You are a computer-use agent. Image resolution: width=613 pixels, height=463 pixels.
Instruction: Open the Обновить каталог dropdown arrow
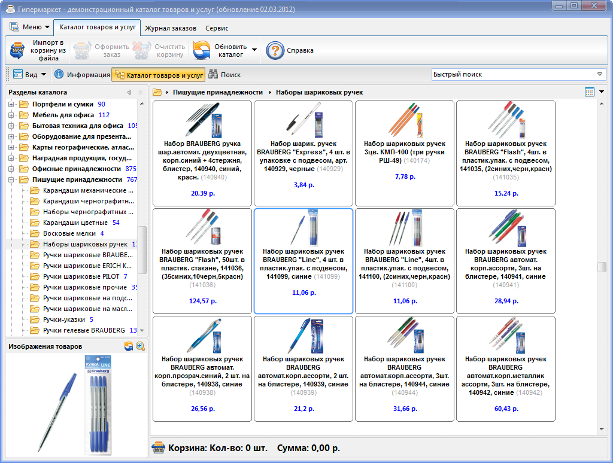point(254,50)
